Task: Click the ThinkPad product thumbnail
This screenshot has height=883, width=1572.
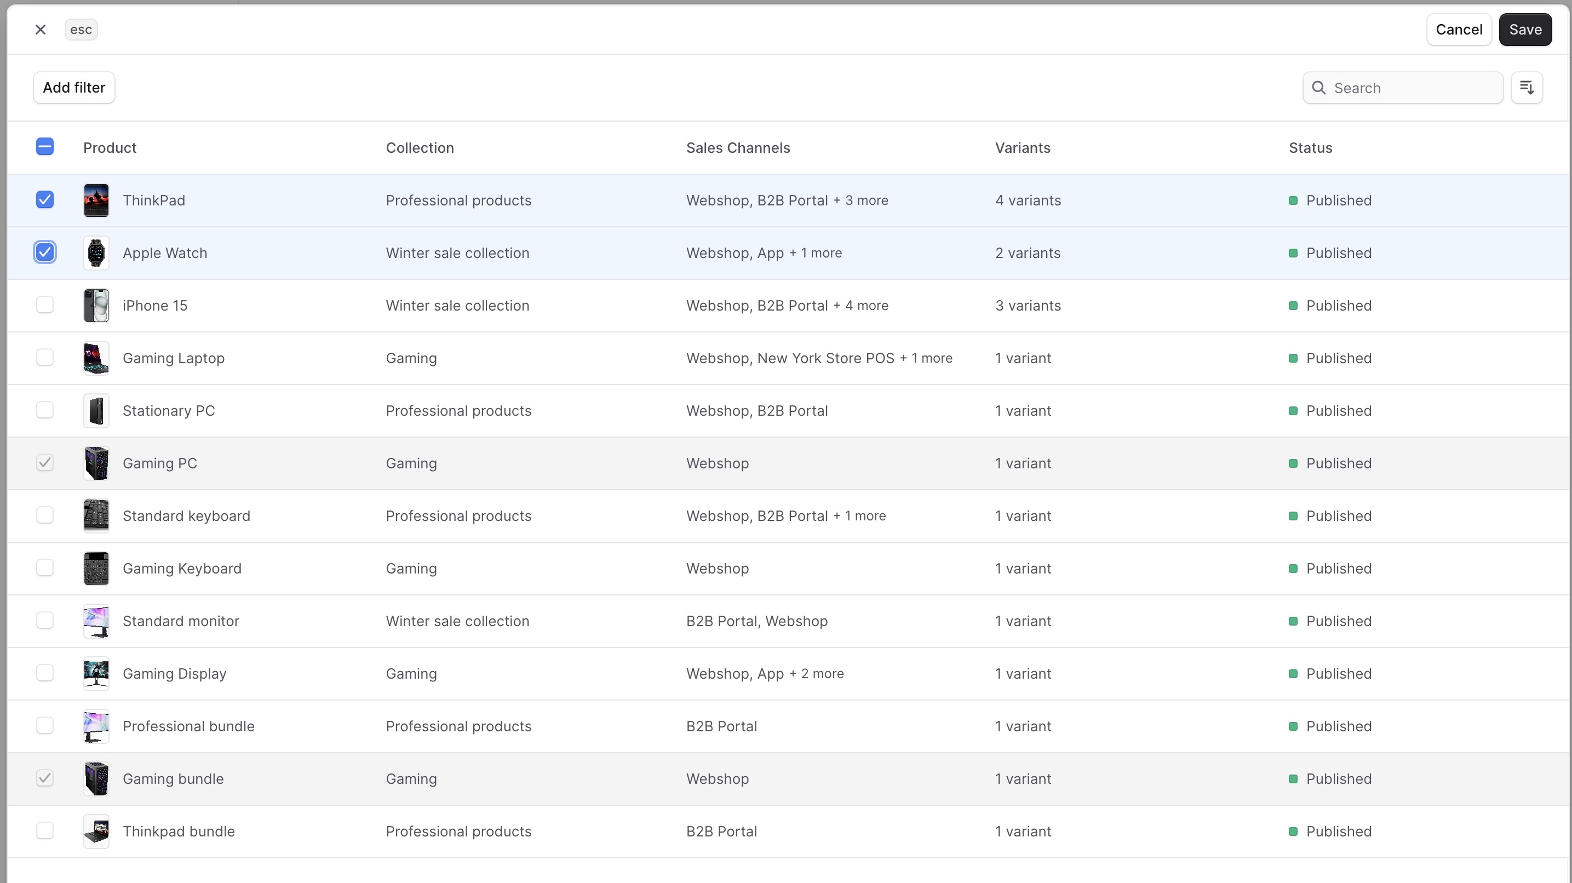Action: tap(96, 200)
